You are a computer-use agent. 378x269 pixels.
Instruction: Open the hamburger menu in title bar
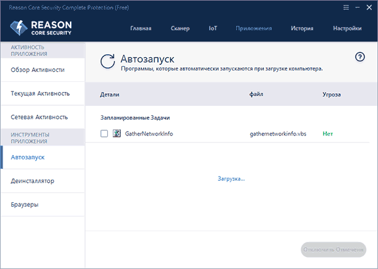click(x=345, y=6)
